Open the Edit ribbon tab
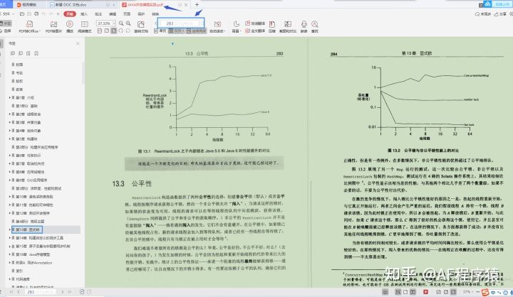The height and width of the screenshot is (297, 513). [x=113, y=14]
